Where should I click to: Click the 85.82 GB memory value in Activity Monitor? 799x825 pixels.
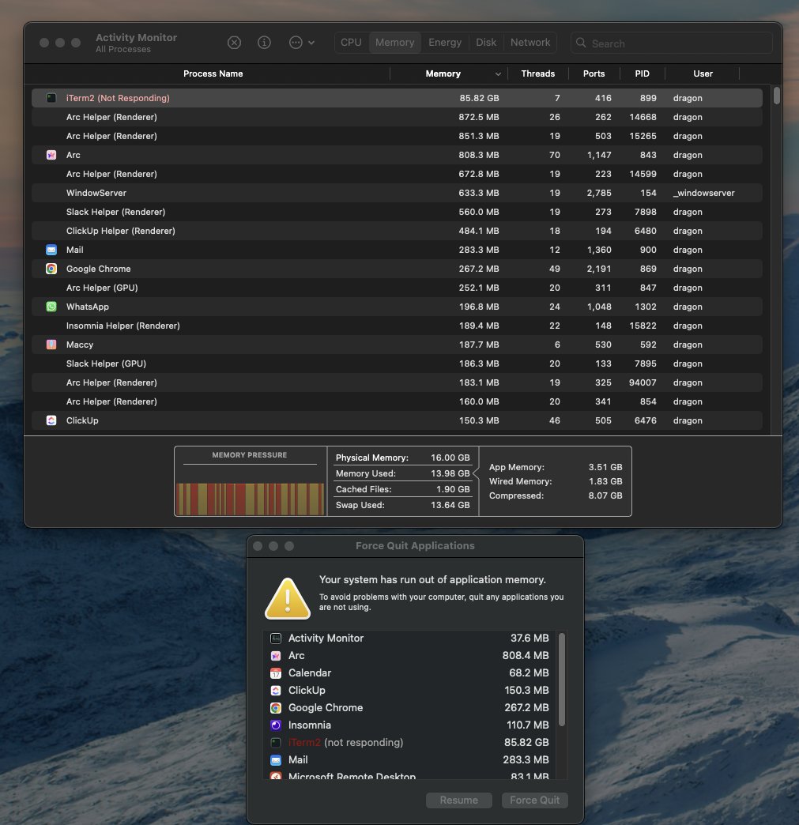pyautogui.click(x=479, y=98)
